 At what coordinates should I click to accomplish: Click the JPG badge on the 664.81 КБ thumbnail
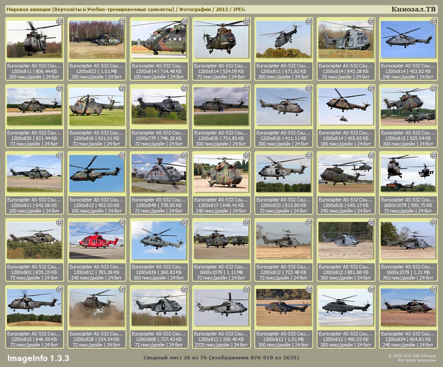434,289
